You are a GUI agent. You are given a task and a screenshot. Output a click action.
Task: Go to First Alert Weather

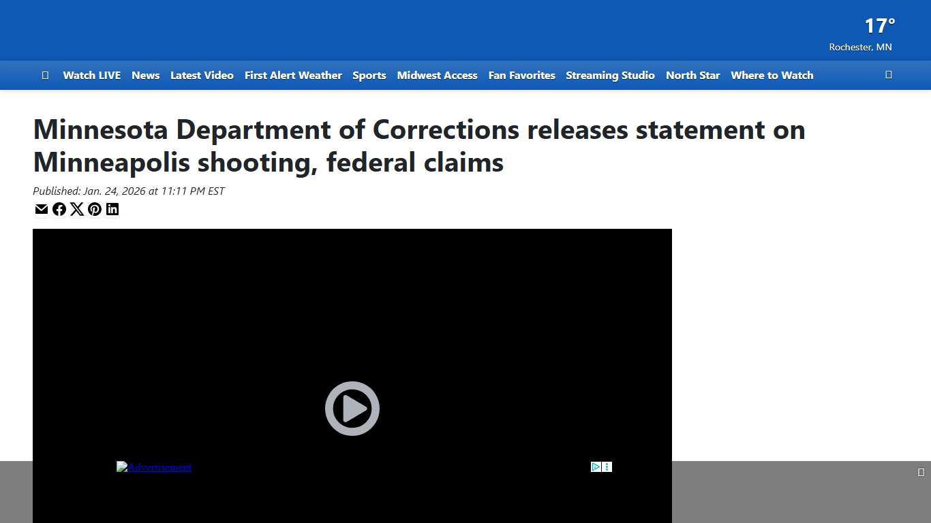pos(293,75)
